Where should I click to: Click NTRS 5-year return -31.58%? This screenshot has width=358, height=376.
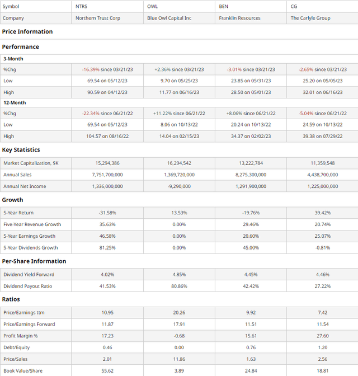click(107, 213)
